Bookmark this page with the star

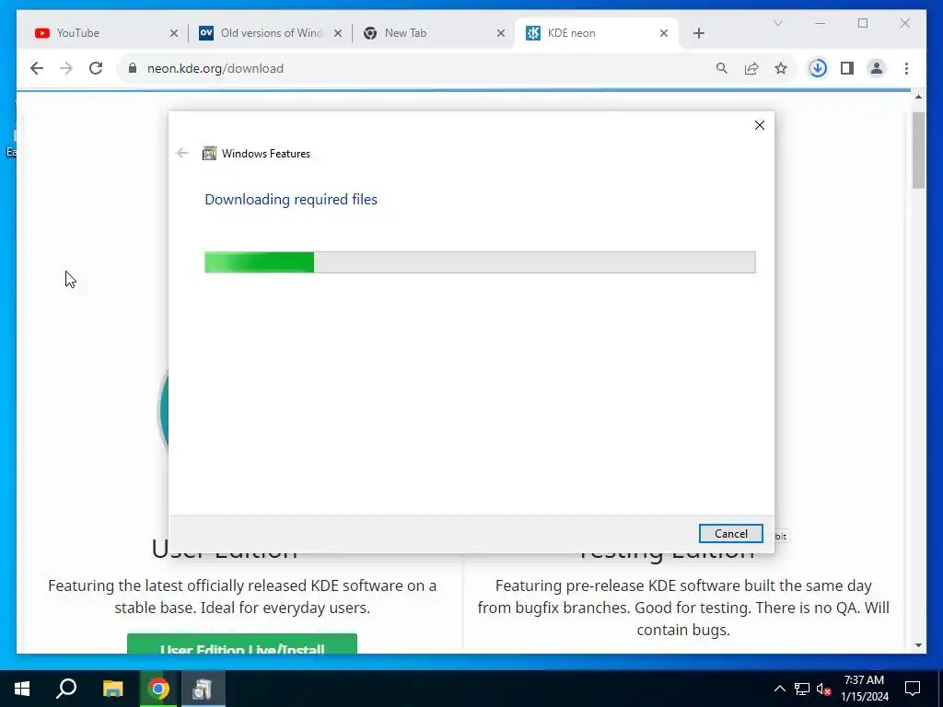tap(781, 68)
